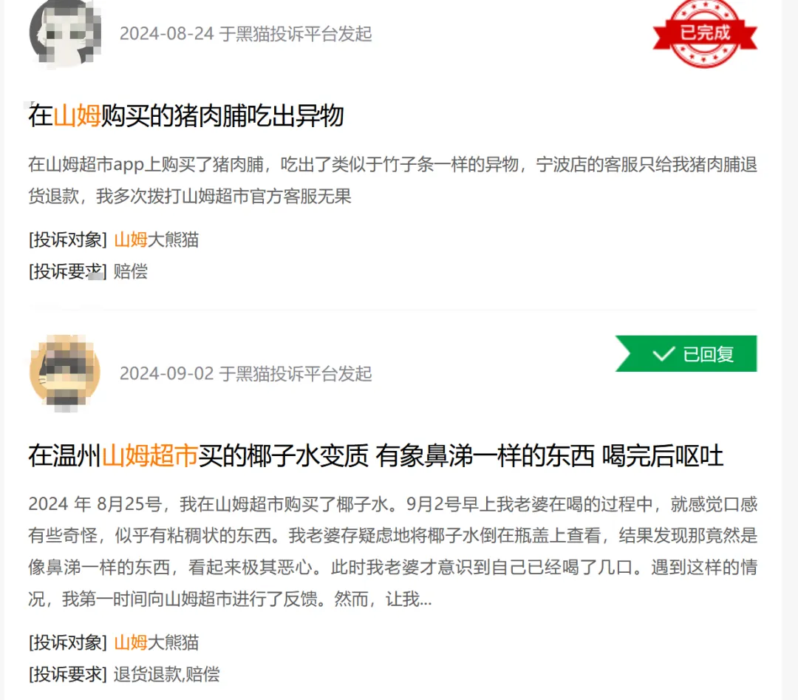798x700 pixels.
Task: Click 山姆大熊猫 under the first complaint
Action: tap(156, 239)
